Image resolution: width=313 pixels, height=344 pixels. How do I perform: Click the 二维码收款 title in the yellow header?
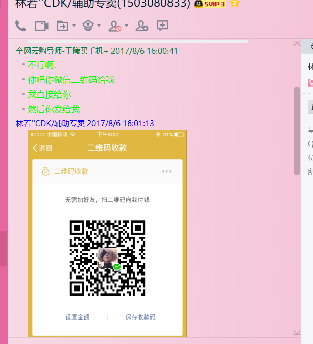coord(107,148)
